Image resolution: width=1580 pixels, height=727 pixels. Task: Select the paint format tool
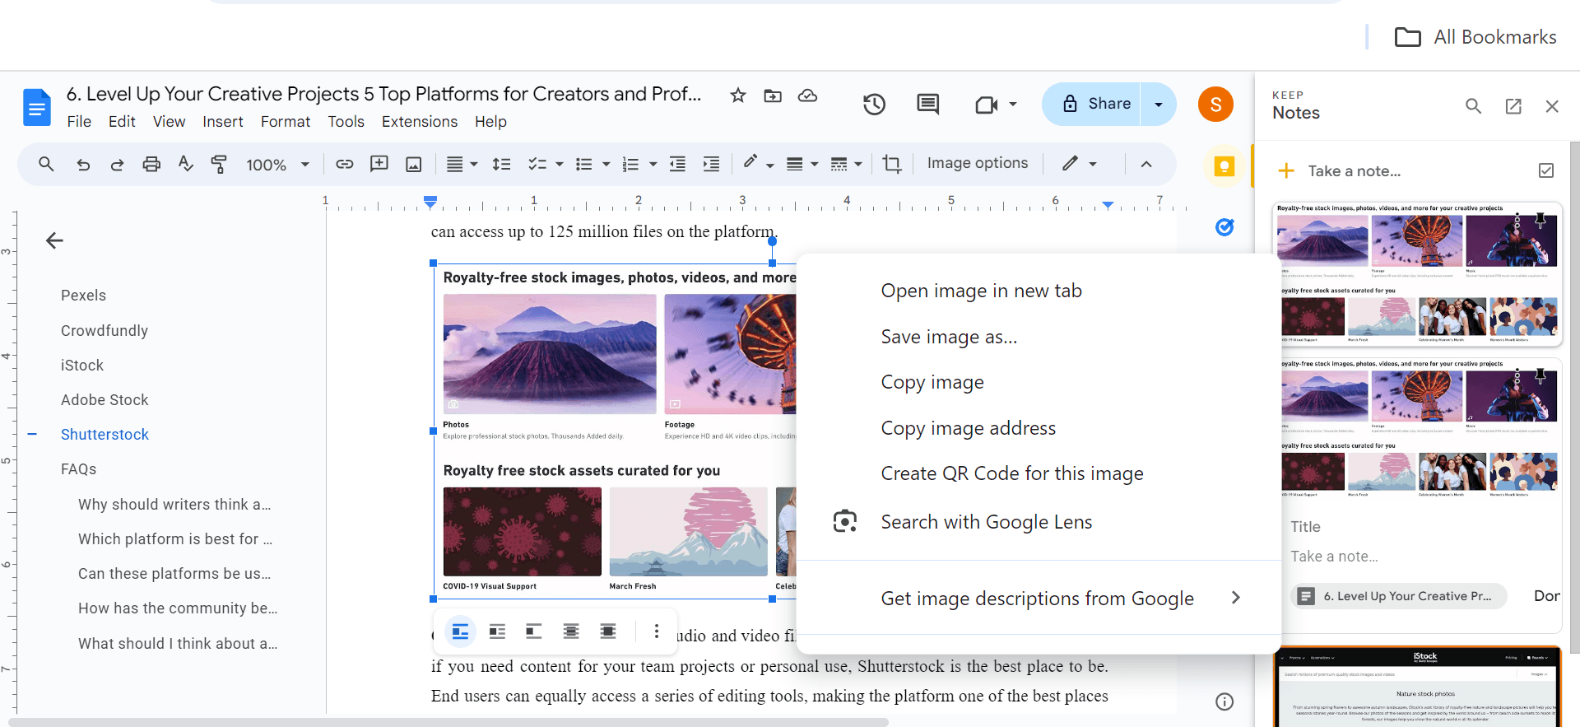(219, 164)
